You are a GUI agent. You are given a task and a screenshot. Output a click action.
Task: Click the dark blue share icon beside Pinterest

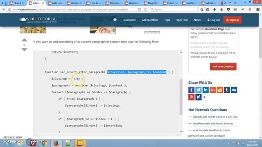click(x=199, y=97)
